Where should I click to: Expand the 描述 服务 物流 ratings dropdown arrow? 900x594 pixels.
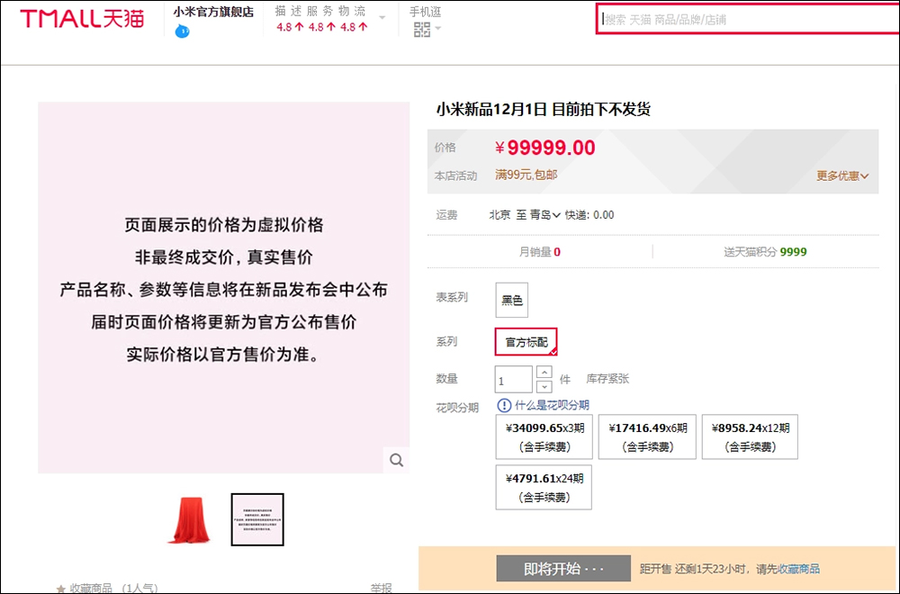point(382,17)
